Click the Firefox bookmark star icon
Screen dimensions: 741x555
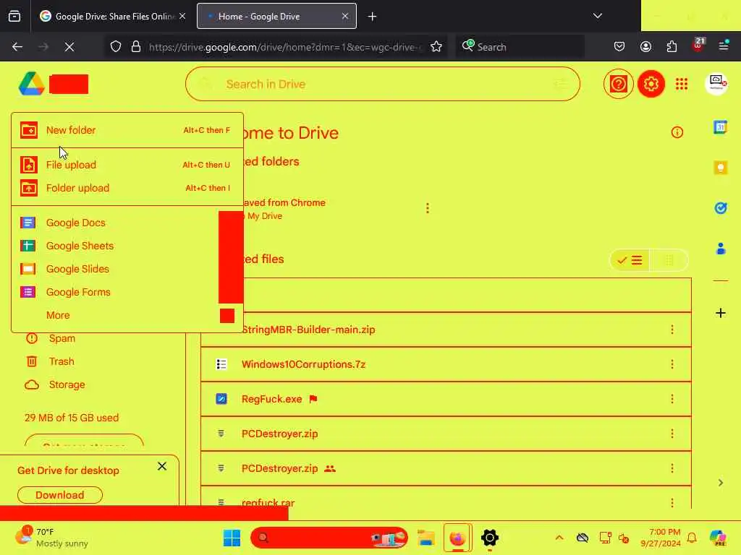click(436, 47)
